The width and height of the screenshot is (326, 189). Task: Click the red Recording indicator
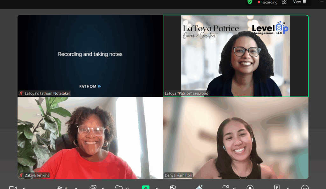click(267, 2)
